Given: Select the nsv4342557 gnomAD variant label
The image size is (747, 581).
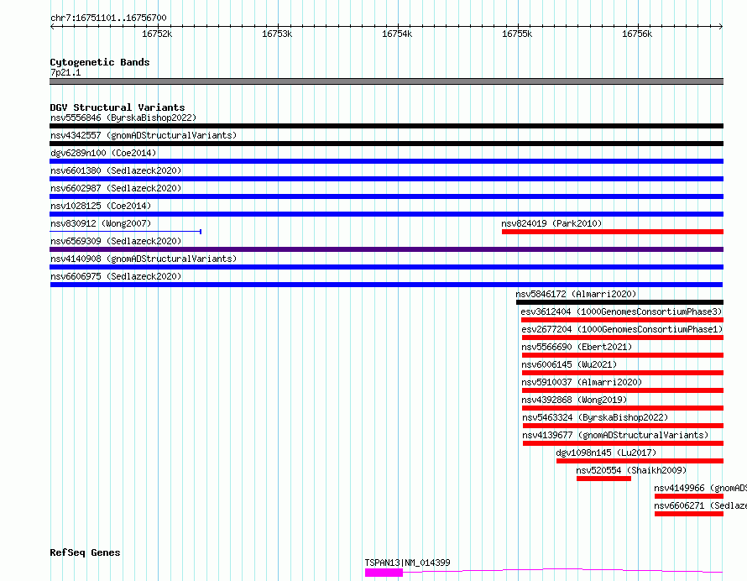Looking at the screenshot, I should coord(144,135).
